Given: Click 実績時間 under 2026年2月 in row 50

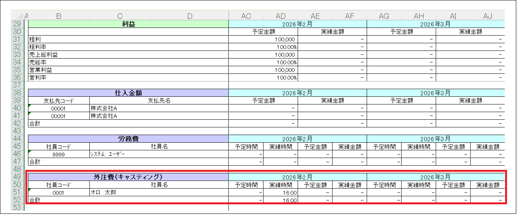Looking at the screenshot, I should [x=280, y=184].
